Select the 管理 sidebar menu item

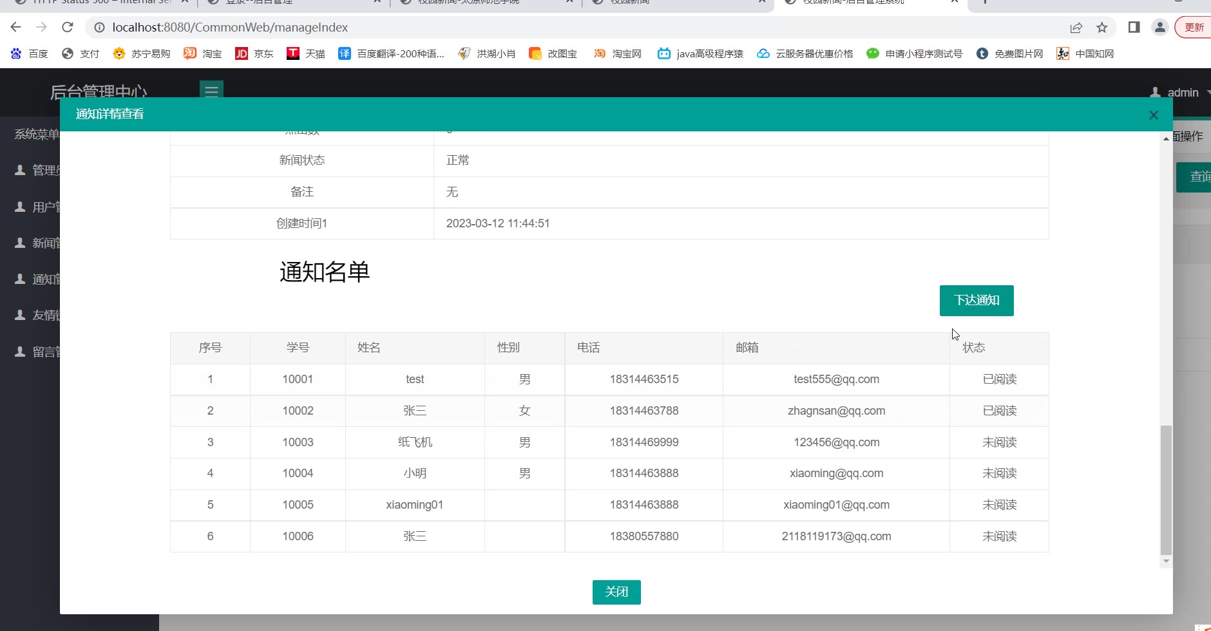pos(37,170)
